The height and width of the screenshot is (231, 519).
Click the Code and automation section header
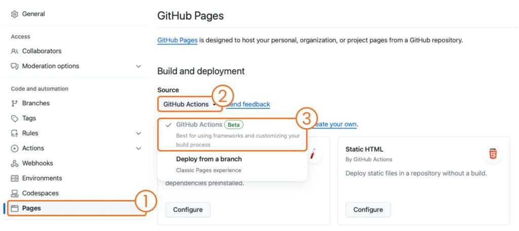(40, 89)
